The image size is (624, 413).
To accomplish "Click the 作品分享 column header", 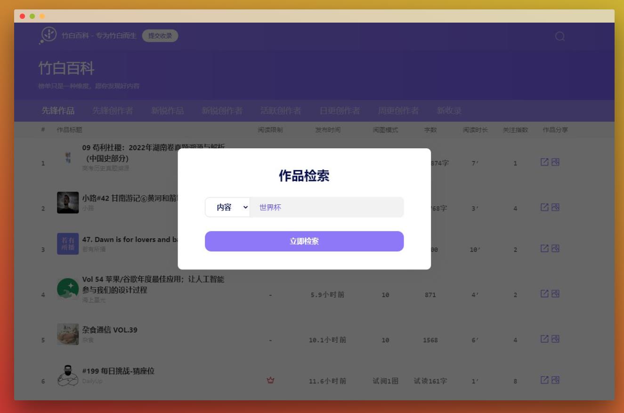I will (x=555, y=130).
